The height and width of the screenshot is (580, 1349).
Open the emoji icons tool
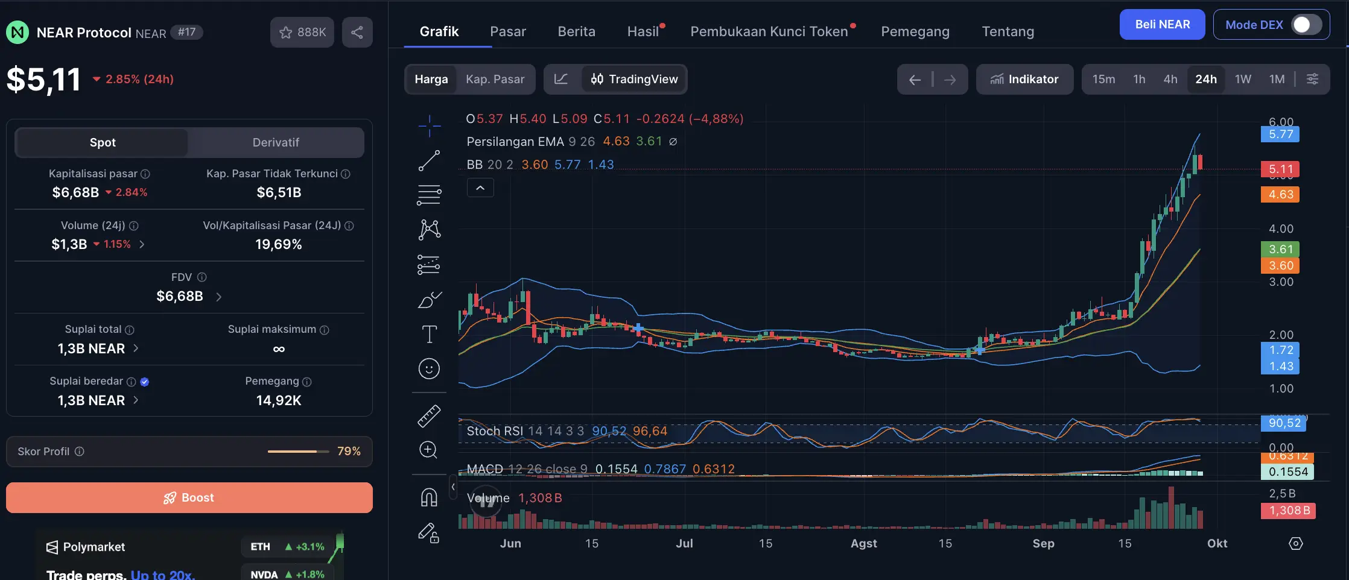[x=429, y=368]
